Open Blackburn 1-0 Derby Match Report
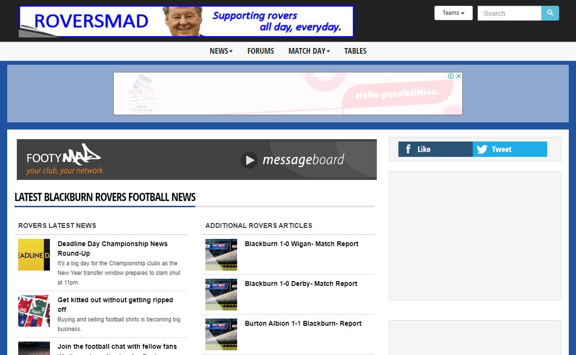This screenshot has height=355, width=576. (301, 284)
